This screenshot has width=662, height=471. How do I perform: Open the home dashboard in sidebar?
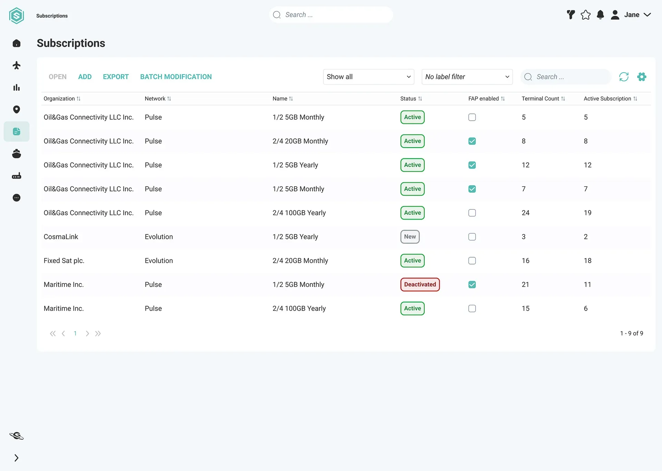tap(17, 43)
